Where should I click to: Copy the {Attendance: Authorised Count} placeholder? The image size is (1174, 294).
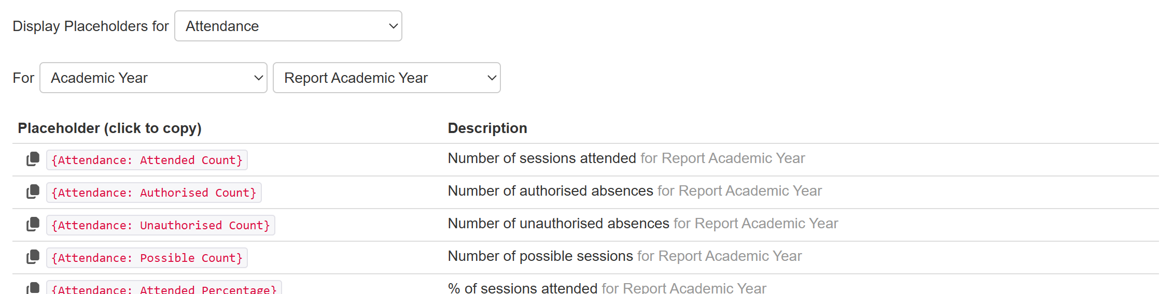click(153, 193)
